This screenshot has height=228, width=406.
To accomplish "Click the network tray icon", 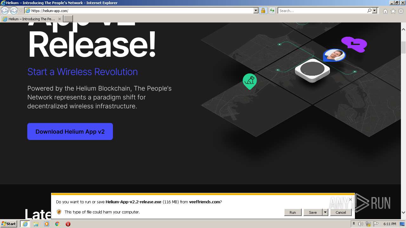I will pyautogui.click(x=368, y=224).
